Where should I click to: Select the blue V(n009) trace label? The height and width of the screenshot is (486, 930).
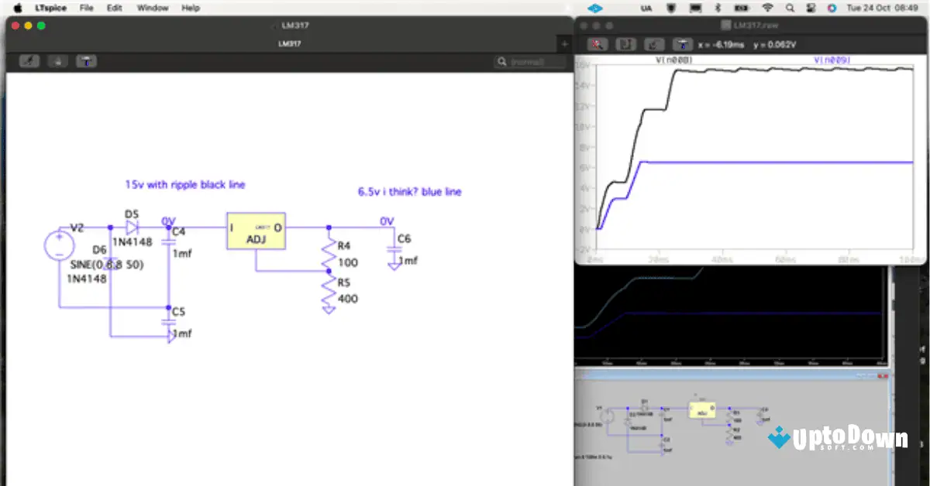(x=830, y=60)
